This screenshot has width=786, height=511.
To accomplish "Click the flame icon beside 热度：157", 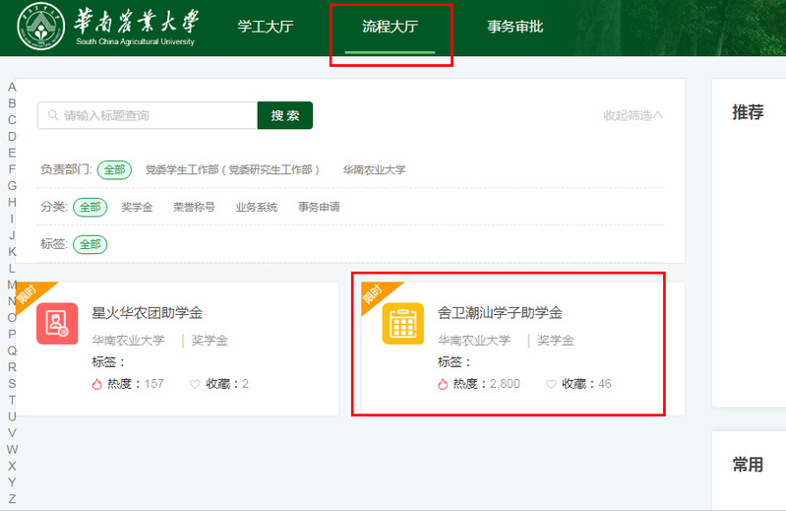I will [96, 384].
